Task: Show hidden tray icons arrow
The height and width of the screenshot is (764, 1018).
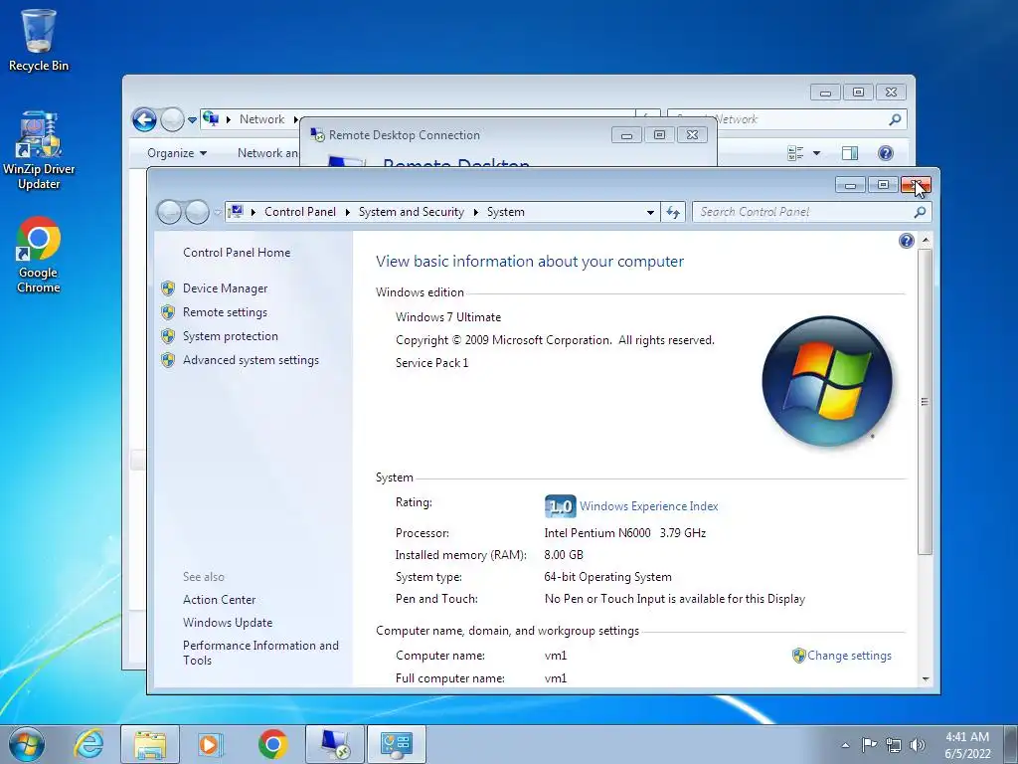Action: pyautogui.click(x=845, y=745)
